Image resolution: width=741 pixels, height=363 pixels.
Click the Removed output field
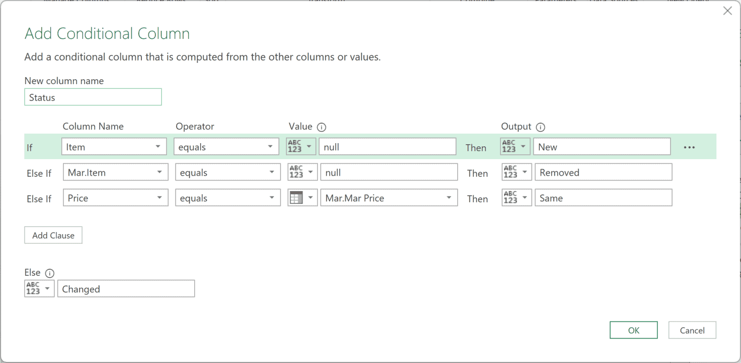pyautogui.click(x=603, y=172)
